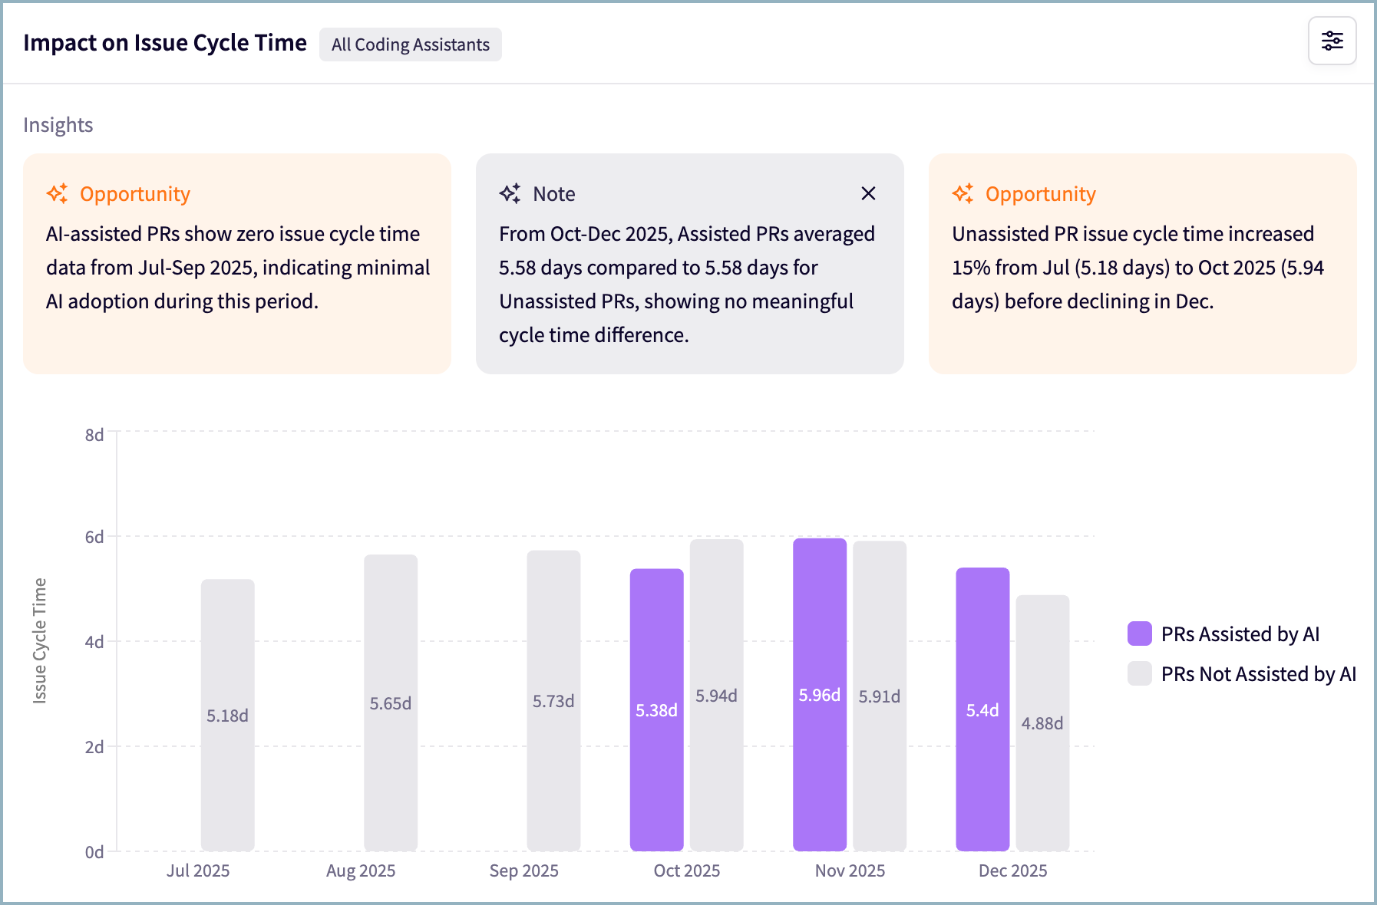1377x905 pixels.
Task: Select the Nov 2025 unassisted 5.91d bar
Action: pos(880,696)
